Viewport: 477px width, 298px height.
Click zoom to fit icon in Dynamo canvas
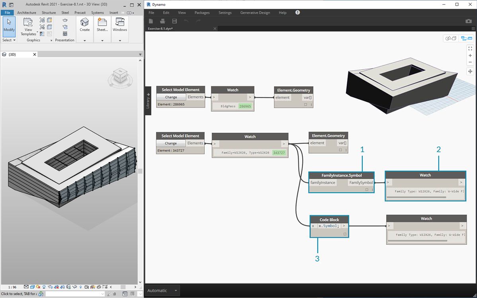pos(470,48)
